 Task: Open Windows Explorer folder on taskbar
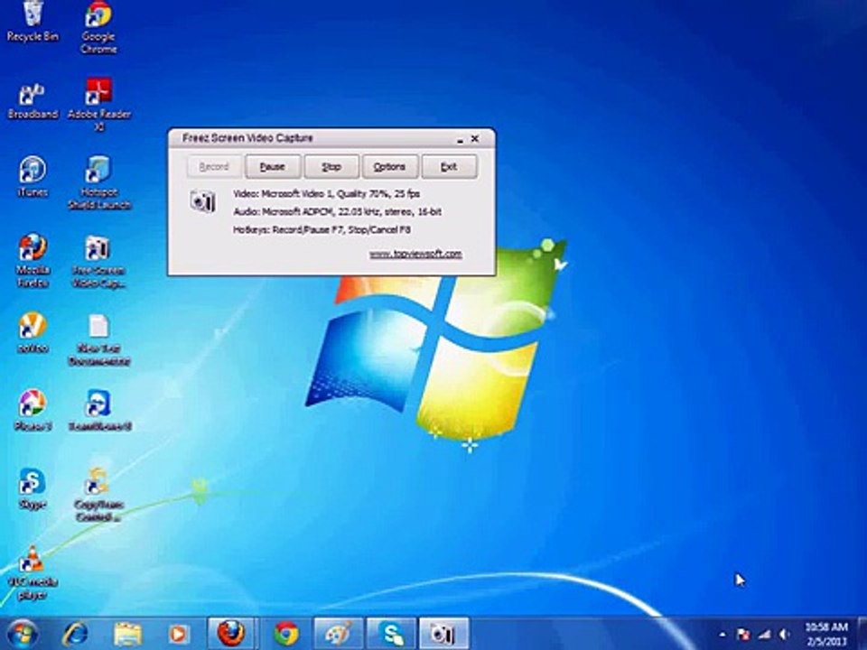pos(127,634)
